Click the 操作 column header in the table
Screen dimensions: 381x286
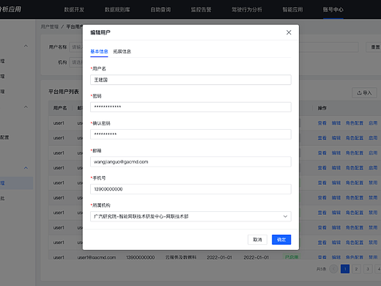tap(322, 108)
